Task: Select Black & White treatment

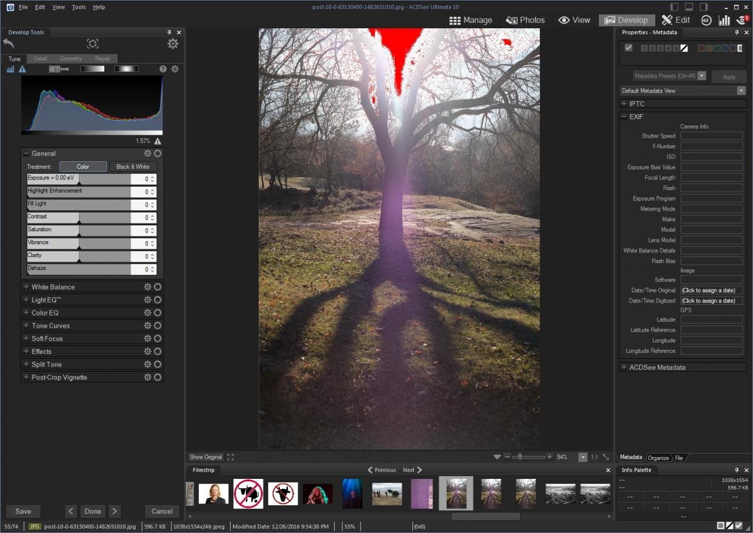Action: tap(133, 166)
